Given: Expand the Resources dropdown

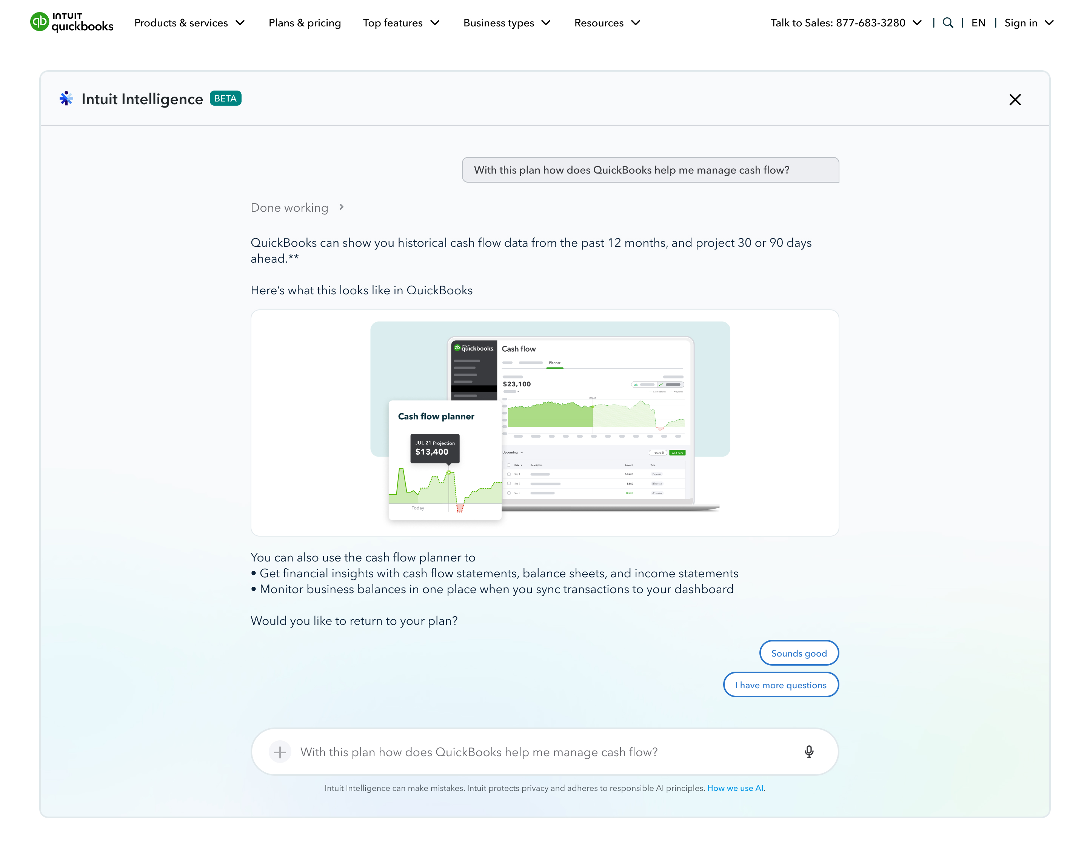Looking at the screenshot, I should pos(607,23).
